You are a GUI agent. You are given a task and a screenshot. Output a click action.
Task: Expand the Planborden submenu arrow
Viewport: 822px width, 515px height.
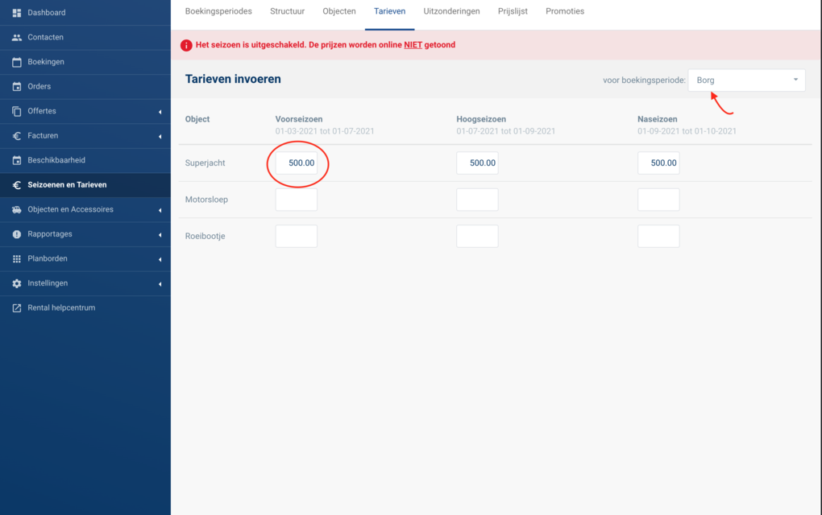(x=160, y=259)
